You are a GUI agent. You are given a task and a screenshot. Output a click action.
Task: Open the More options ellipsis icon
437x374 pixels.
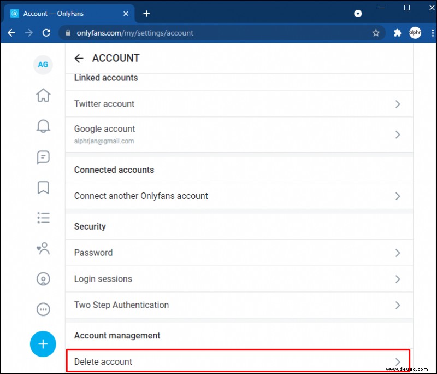(x=43, y=309)
